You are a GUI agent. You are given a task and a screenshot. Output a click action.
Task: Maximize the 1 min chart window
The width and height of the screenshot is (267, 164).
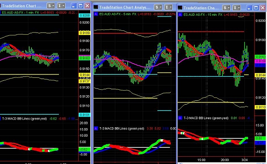80,6
